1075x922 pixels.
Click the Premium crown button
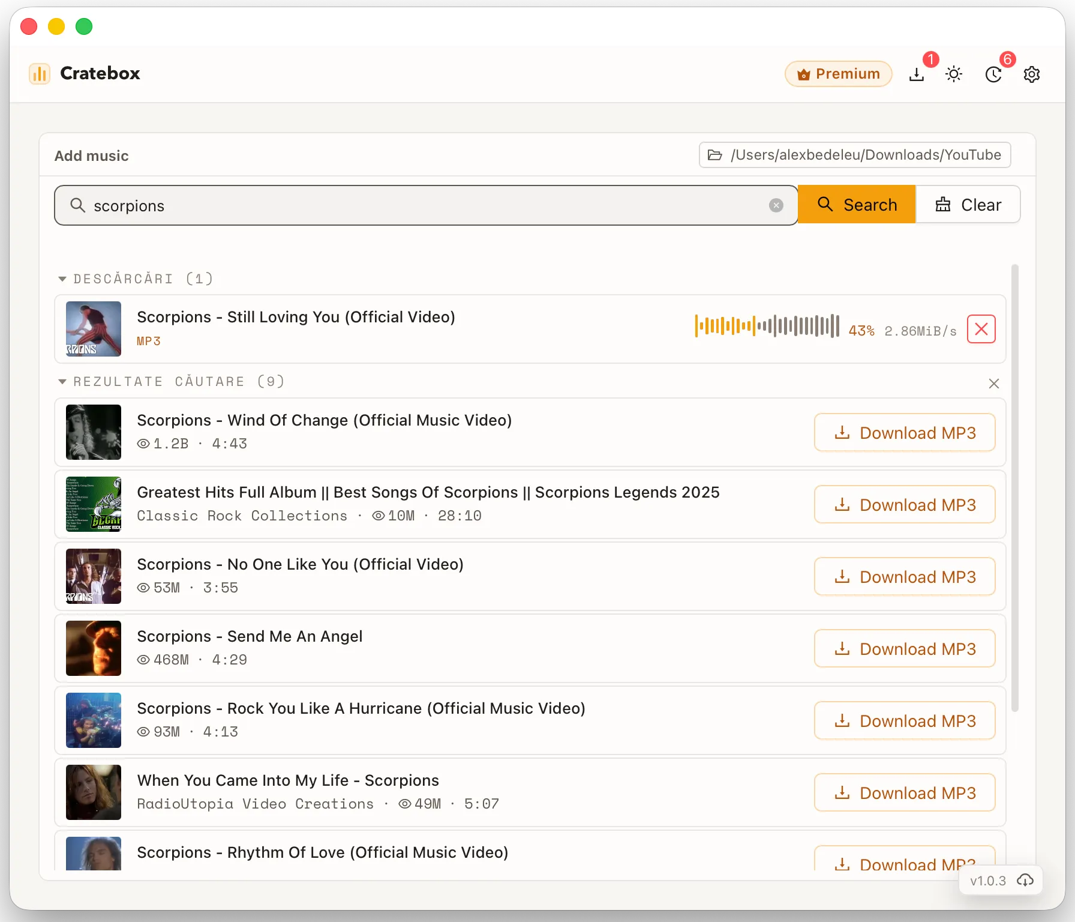(839, 74)
